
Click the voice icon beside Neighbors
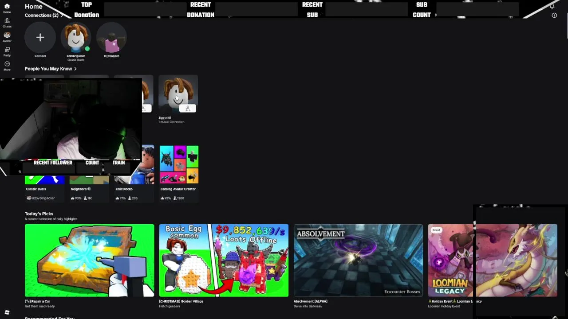click(x=89, y=189)
